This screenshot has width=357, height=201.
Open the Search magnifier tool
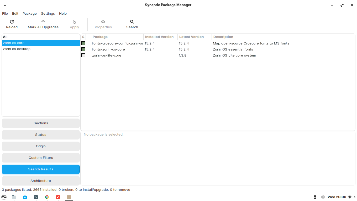[132, 24]
